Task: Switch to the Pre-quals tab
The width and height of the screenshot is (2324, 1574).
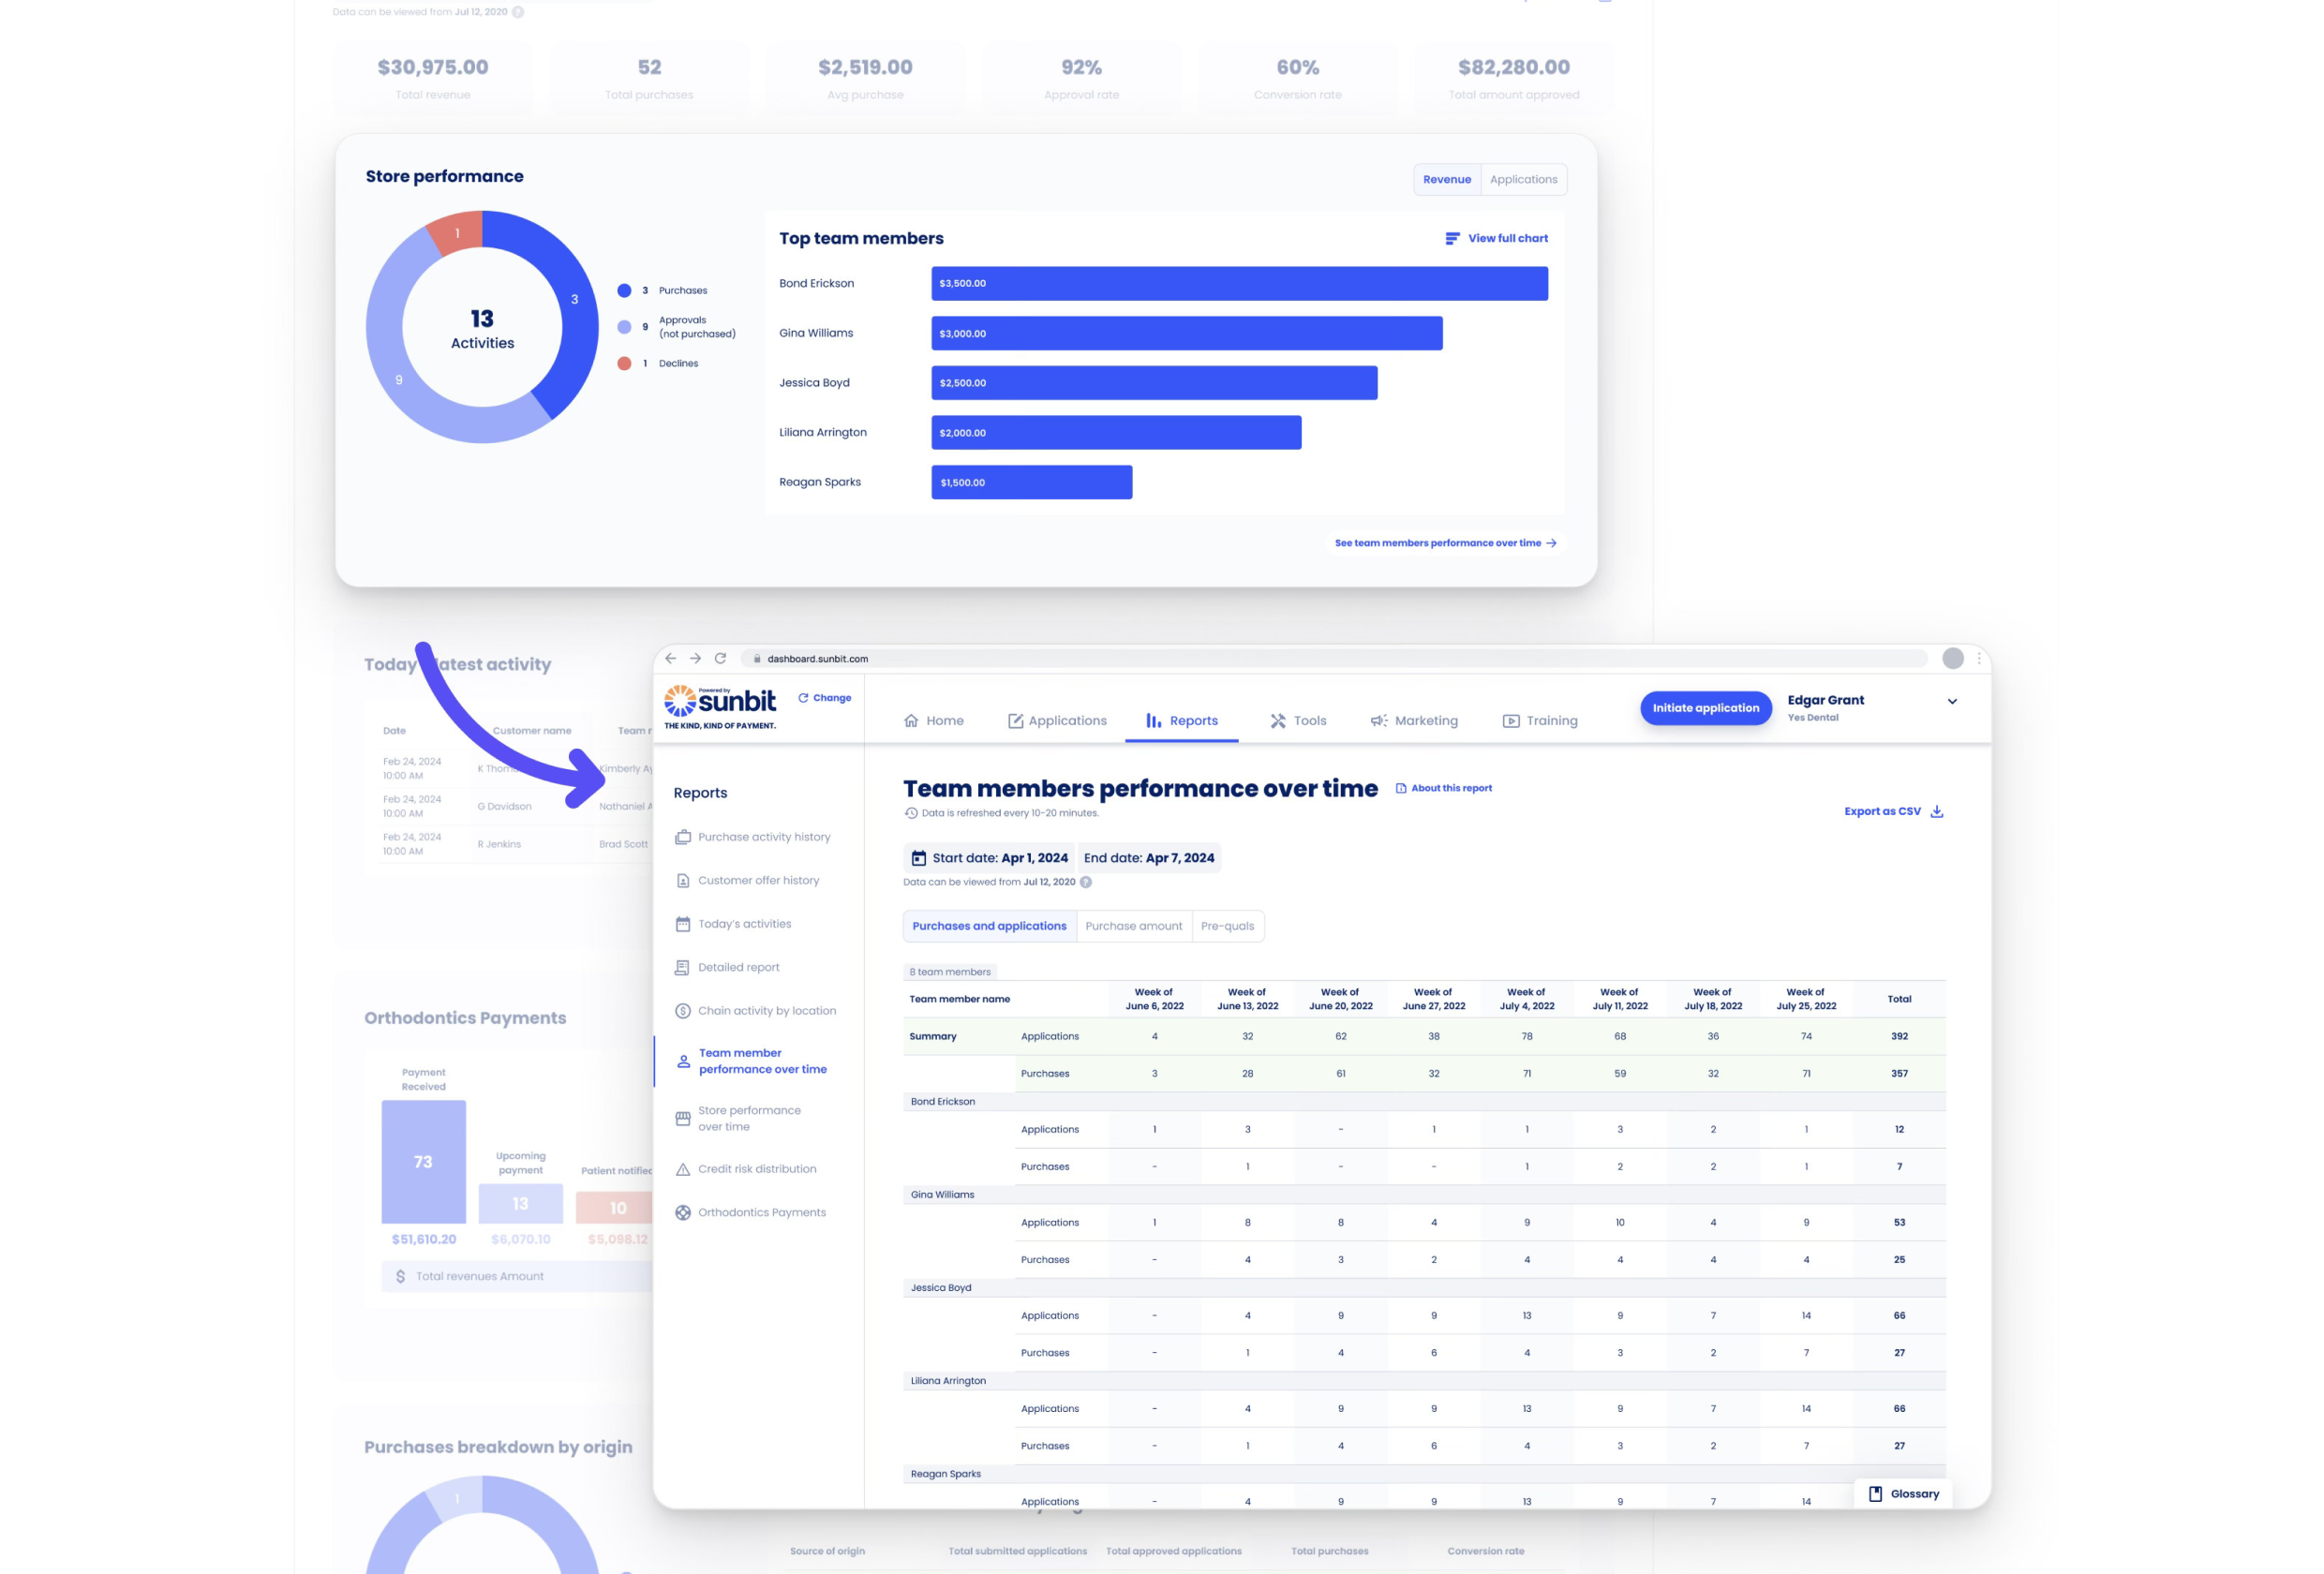Action: [1227, 926]
